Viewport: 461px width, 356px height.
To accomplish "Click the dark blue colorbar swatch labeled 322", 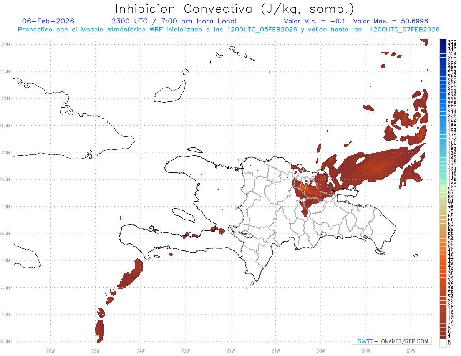I will pyautogui.click(x=443, y=40).
